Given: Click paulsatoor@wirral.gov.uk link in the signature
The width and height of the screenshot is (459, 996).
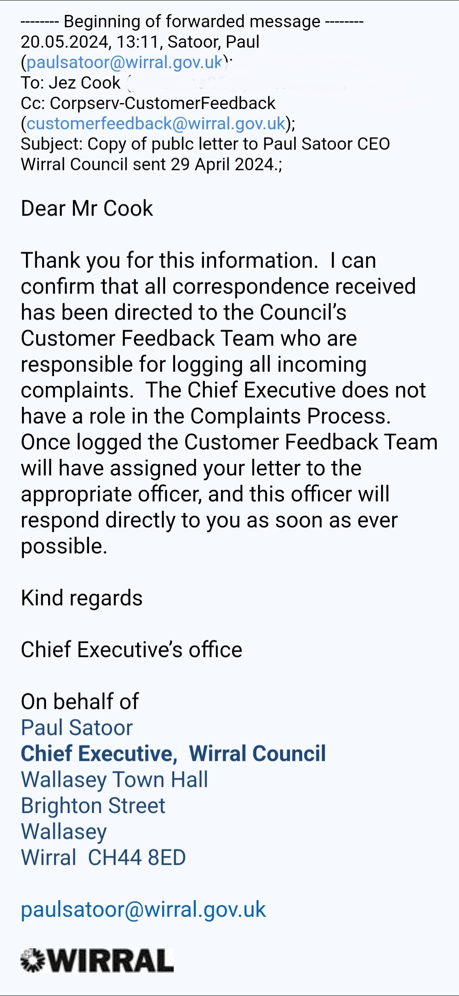Looking at the screenshot, I should (x=143, y=910).
